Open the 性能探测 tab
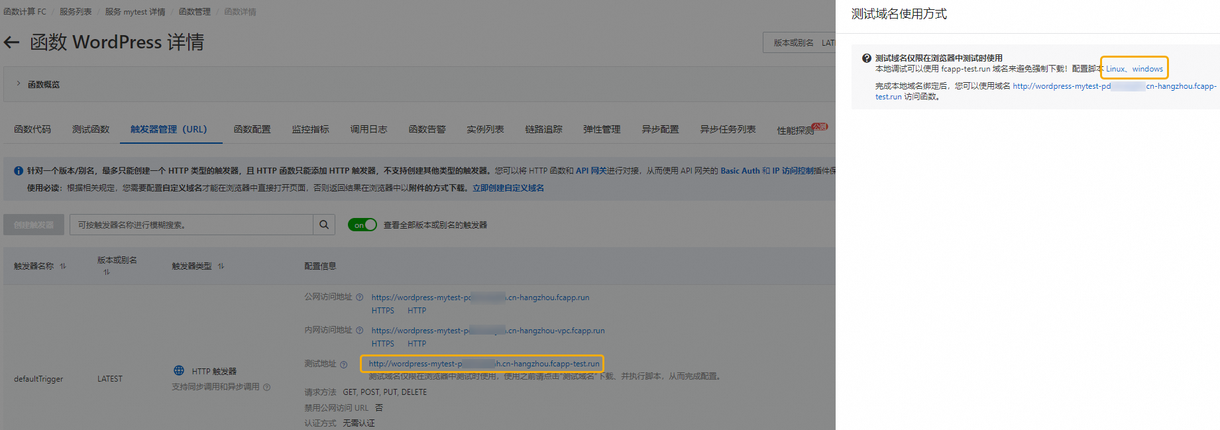Image resolution: width=1220 pixels, height=430 pixels. pyautogui.click(x=796, y=130)
